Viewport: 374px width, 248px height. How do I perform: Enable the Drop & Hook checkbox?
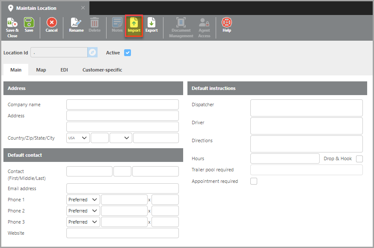coord(359,159)
